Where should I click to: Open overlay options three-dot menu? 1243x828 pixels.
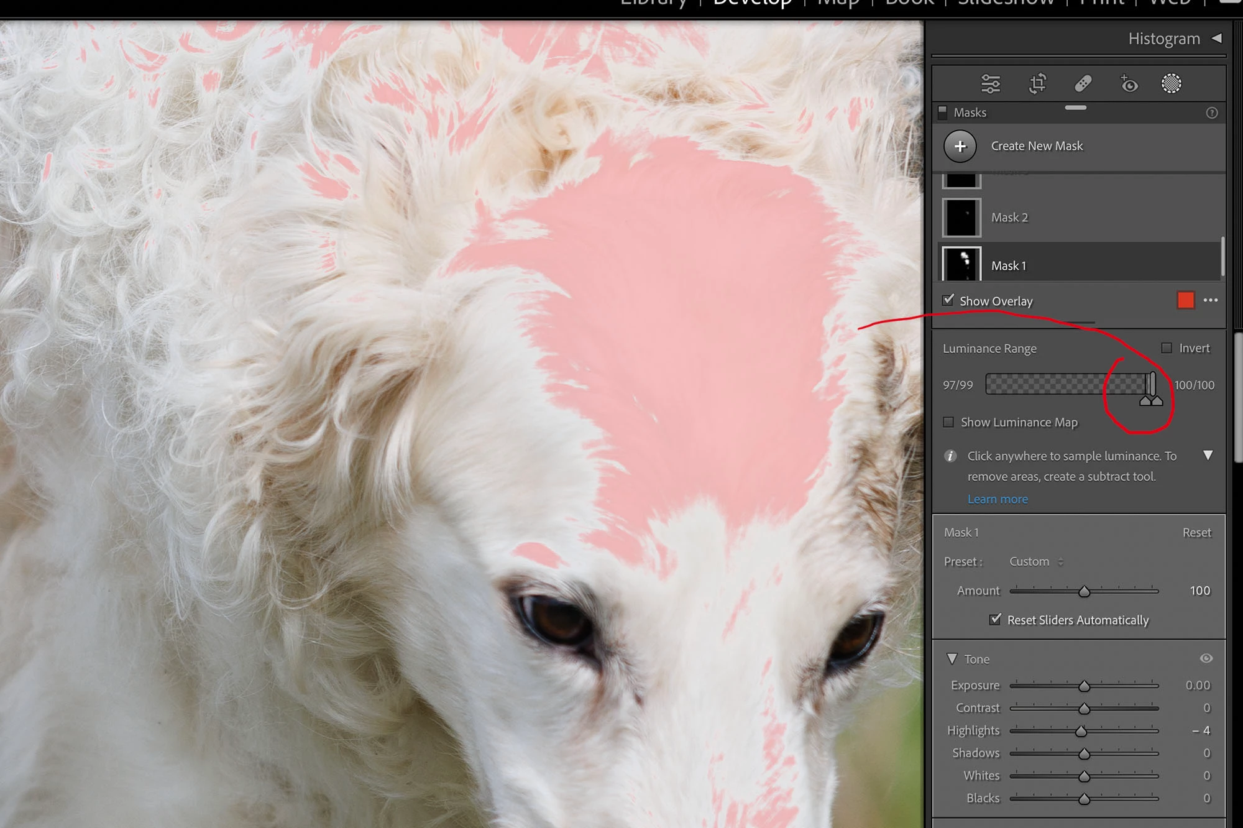1210,300
